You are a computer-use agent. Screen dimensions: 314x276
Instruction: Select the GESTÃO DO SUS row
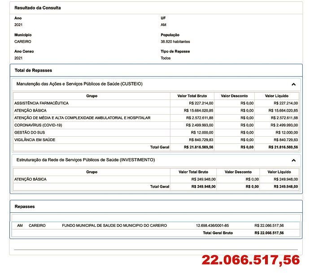pyautogui.click(x=30, y=133)
